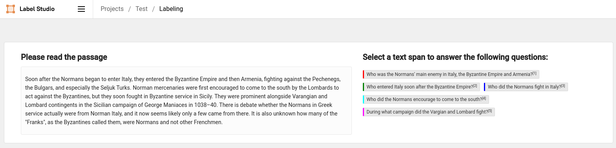The width and height of the screenshot is (616, 148).
Task: Click the "Select a text span" instructions heading
Action: 455,57
